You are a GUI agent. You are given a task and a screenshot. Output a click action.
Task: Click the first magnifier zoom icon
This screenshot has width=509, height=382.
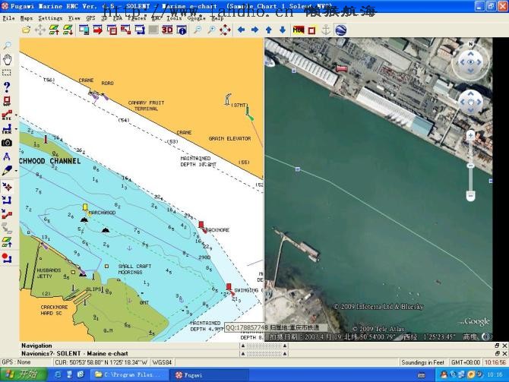[x=198, y=30]
